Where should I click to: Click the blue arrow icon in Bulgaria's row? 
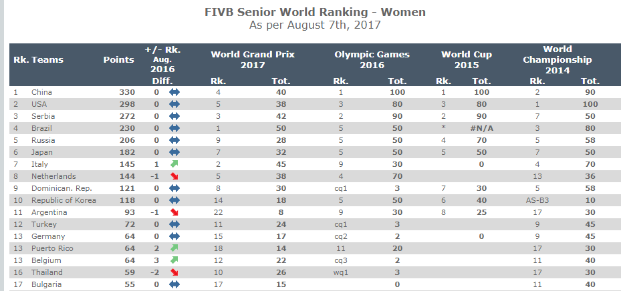(x=174, y=284)
